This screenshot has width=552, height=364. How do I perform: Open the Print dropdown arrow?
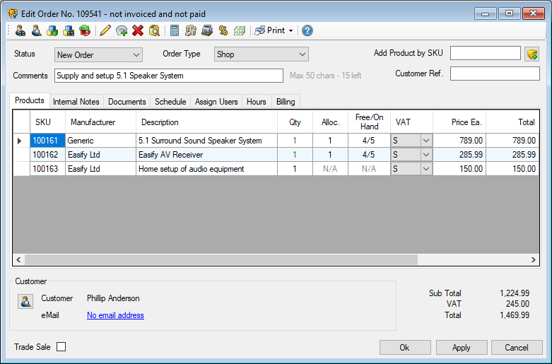click(x=290, y=31)
